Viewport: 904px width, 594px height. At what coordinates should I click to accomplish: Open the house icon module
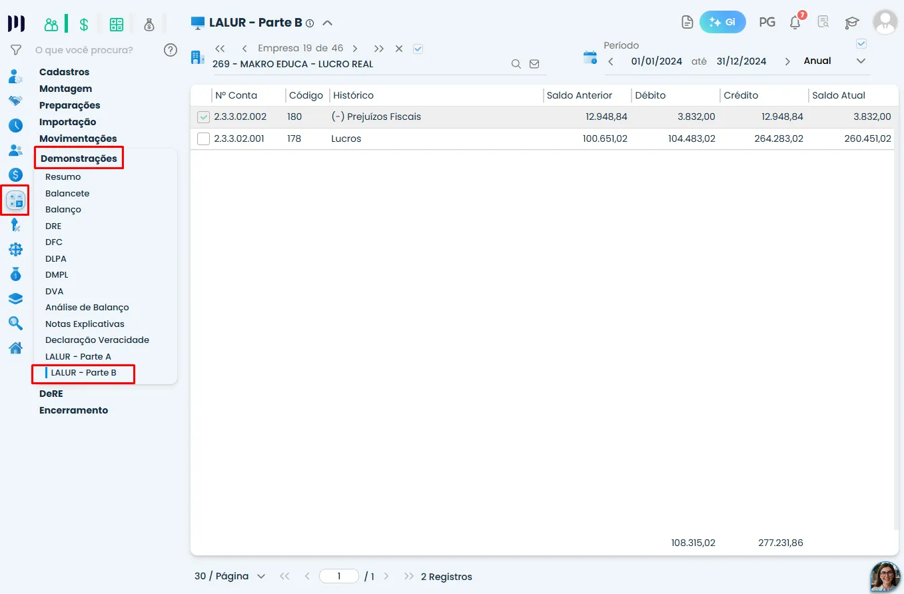coord(15,348)
